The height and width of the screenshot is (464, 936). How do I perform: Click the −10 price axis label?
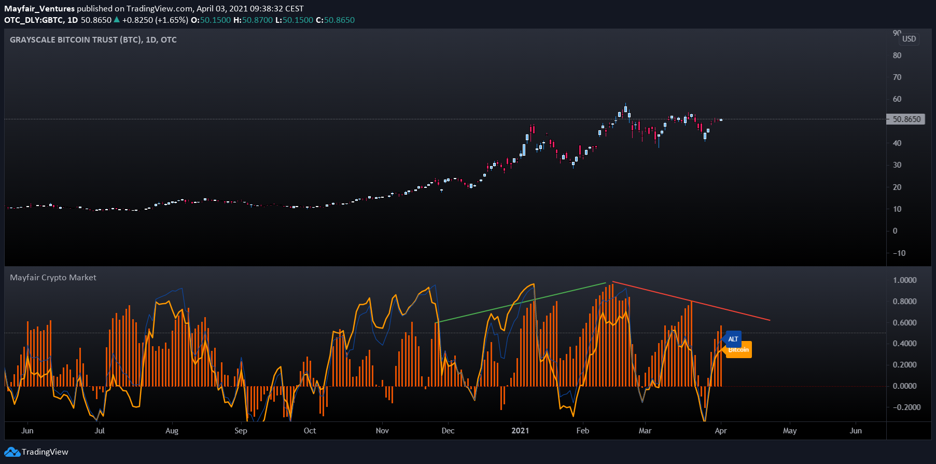tap(899, 253)
